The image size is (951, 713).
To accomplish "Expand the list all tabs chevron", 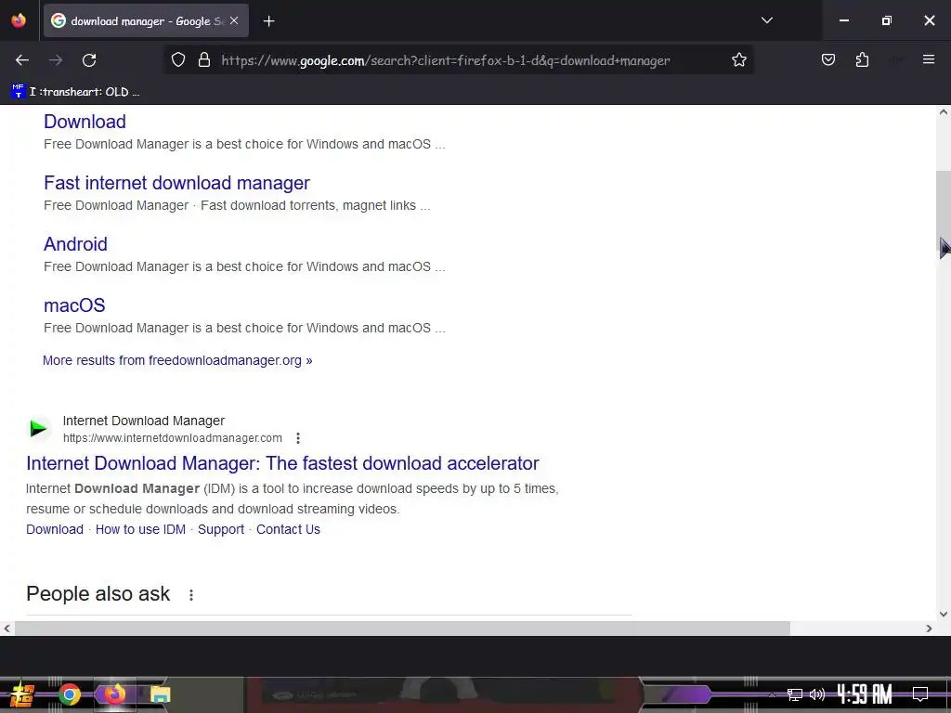I will coord(766,20).
